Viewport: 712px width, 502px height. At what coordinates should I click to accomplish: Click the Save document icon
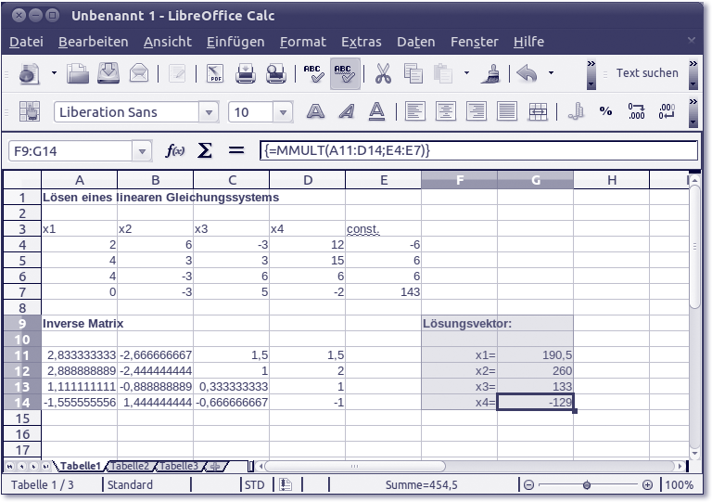[x=108, y=73]
